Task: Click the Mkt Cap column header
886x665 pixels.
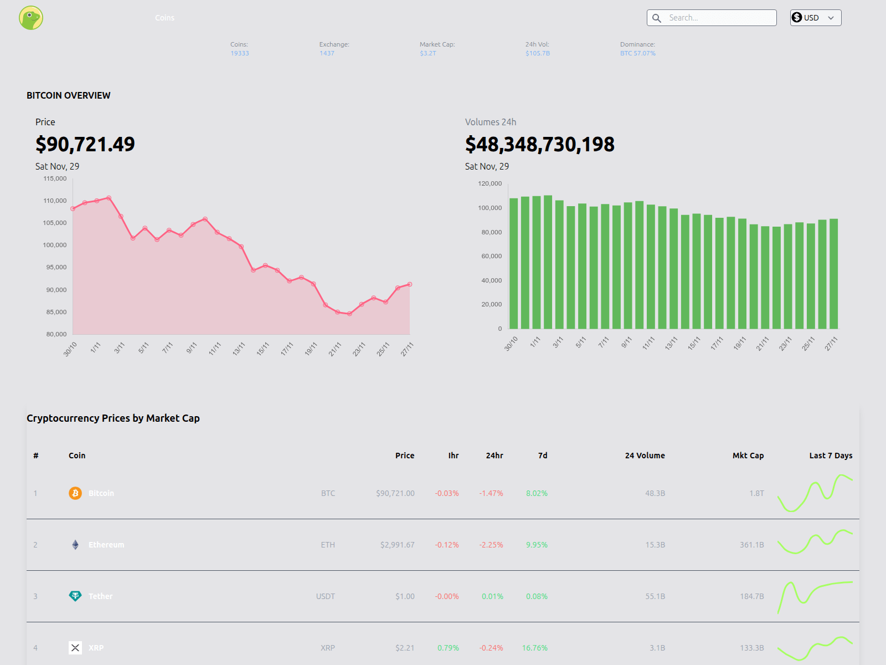Action: 748,456
